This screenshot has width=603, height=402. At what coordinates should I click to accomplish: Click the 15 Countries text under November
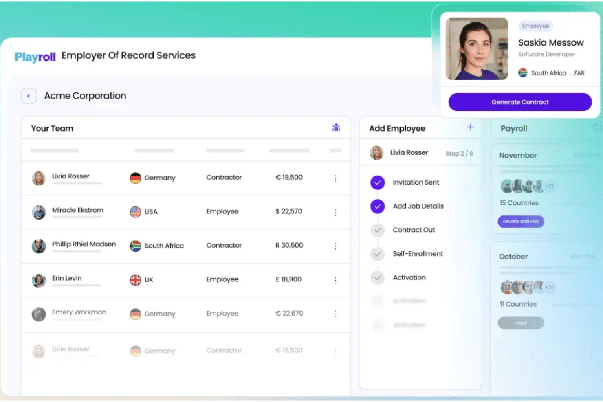[x=519, y=203]
